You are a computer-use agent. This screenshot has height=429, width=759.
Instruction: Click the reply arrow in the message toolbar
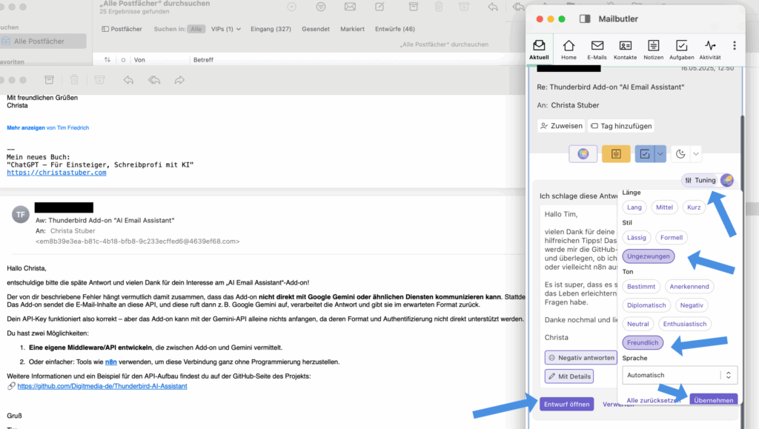point(128,80)
